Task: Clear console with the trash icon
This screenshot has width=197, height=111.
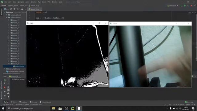Action: click(x=8, y=97)
